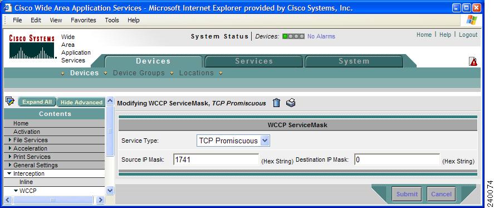Click the green Devices status indicator

285,36
